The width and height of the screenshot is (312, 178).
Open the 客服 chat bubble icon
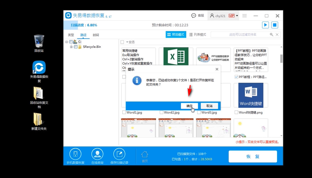coord(194,16)
